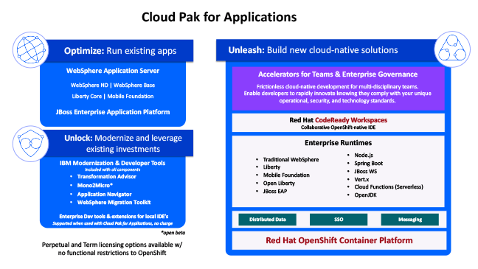The width and height of the screenshot is (478, 269).
Task: Click Cloud Functions (Serverless) bullet
Action: click(389, 187)
